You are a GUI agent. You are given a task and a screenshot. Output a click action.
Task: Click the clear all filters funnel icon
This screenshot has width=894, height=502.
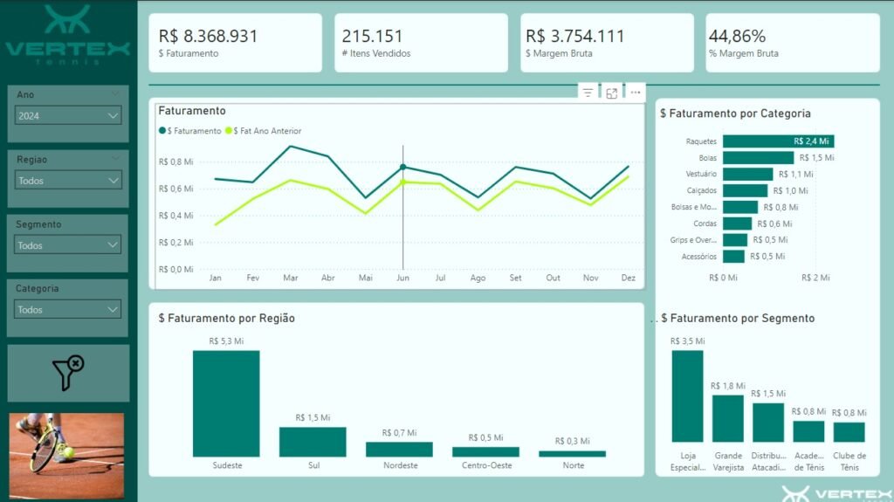click(x=68, y=373)
